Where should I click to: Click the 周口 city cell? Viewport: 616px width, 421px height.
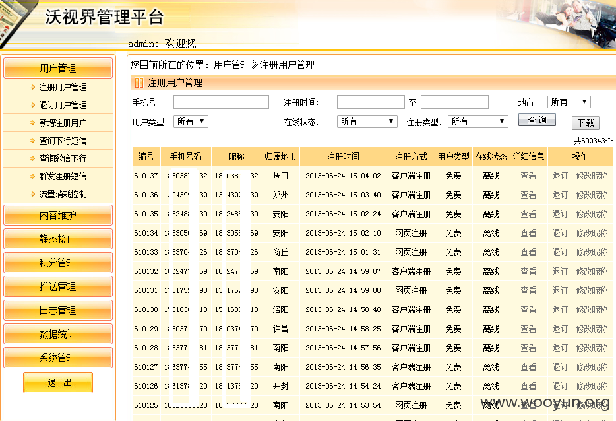(280, 176)
